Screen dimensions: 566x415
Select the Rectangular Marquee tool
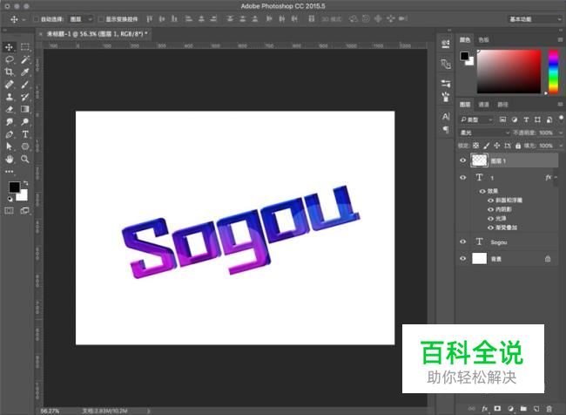25,47
